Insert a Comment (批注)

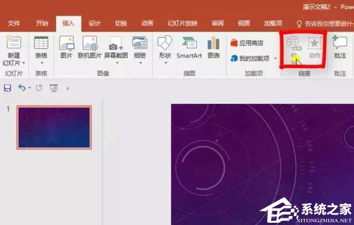click(x=340, y=47)
